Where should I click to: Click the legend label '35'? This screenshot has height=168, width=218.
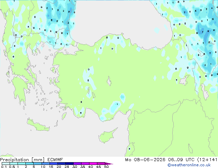83,167
